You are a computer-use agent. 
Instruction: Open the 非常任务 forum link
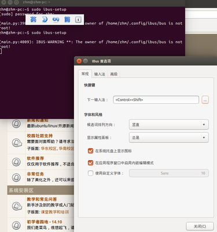click(x=35, y=174)
